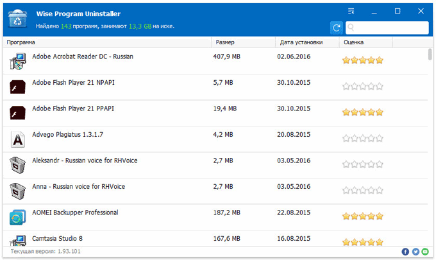Click the refresh program list icon
The width and height of the screenshot is (436, 260).
tap(337, 28)
